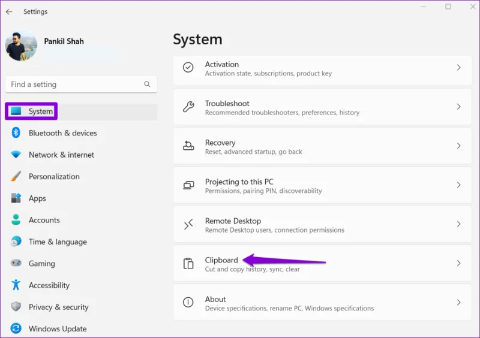The image size is (480, 338).
Task: Open the Remote Desktop entry
Action: 322,224
